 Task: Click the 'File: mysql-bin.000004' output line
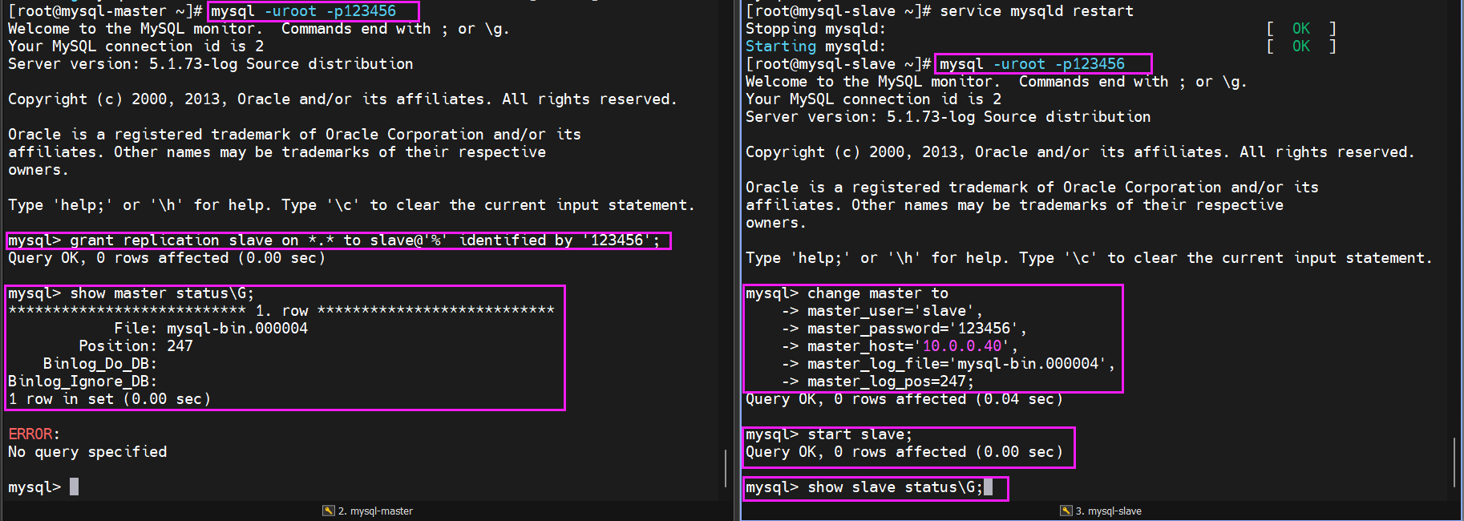pyautogui.click(x=211, y=329)
